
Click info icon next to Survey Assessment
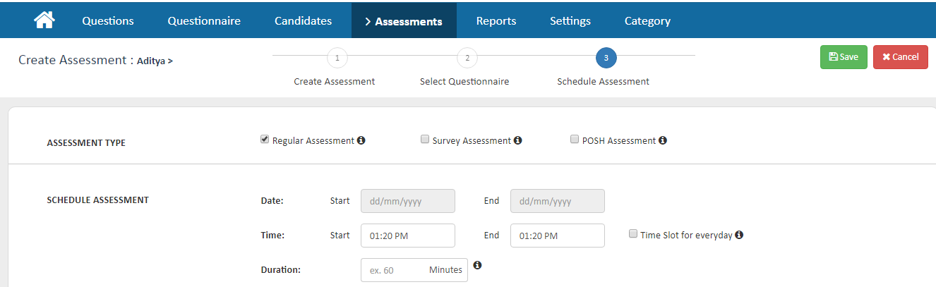pos(517,141)
